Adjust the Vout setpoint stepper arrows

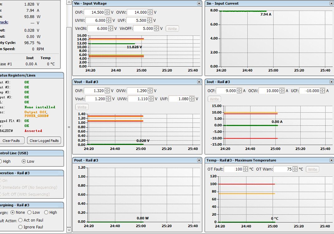108,99
